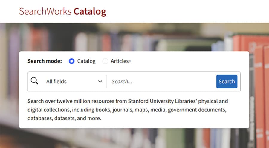Select the Catalog radio button

71,61
